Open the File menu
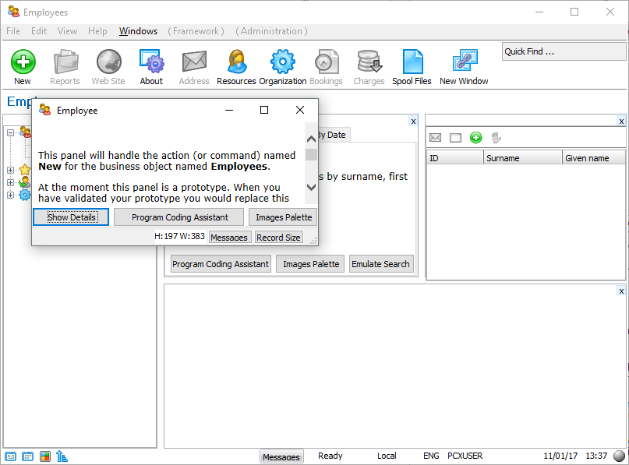 (13, 31)
